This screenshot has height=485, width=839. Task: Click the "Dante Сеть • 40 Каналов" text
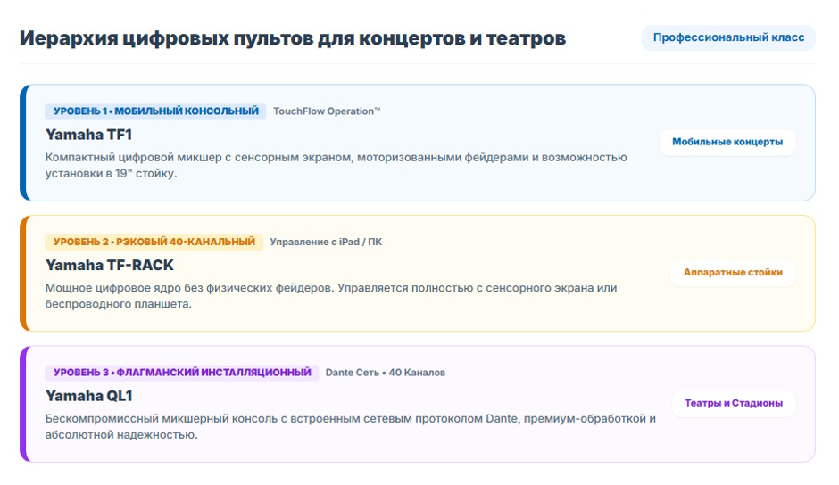click(x=386, y=373)
